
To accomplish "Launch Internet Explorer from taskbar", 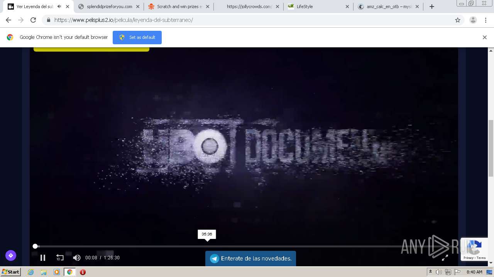I will click(31, 272).
